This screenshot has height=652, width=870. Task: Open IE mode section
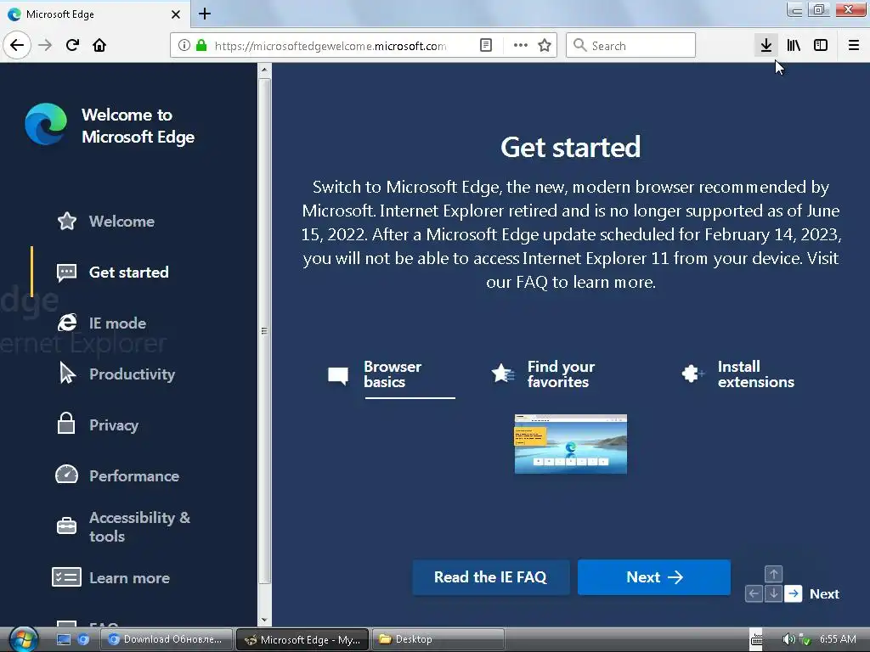(117, 323)
